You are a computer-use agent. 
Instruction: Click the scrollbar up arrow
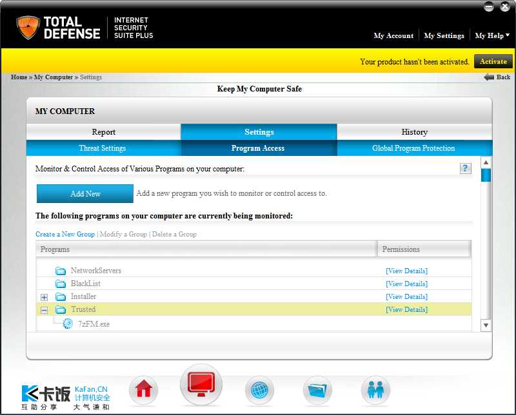(486, 162)
